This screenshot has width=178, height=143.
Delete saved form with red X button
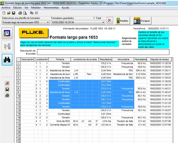click(x=109, y=21)
